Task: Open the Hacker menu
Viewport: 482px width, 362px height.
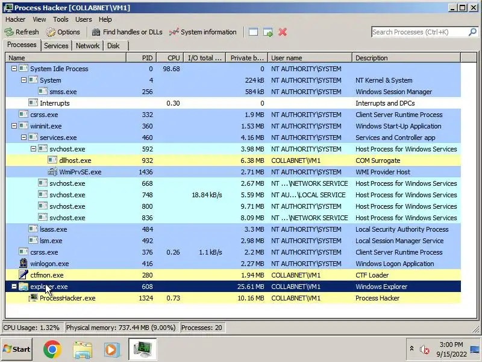Action: 16,19
